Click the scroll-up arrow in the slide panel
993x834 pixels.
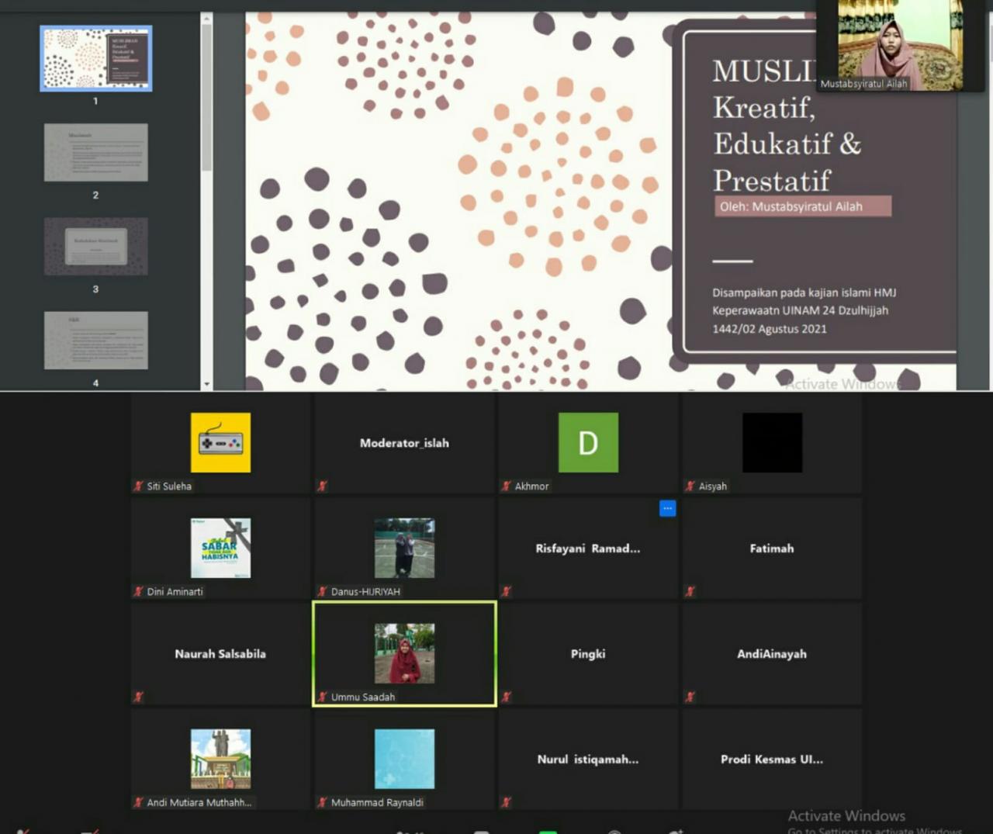point(206,18)
